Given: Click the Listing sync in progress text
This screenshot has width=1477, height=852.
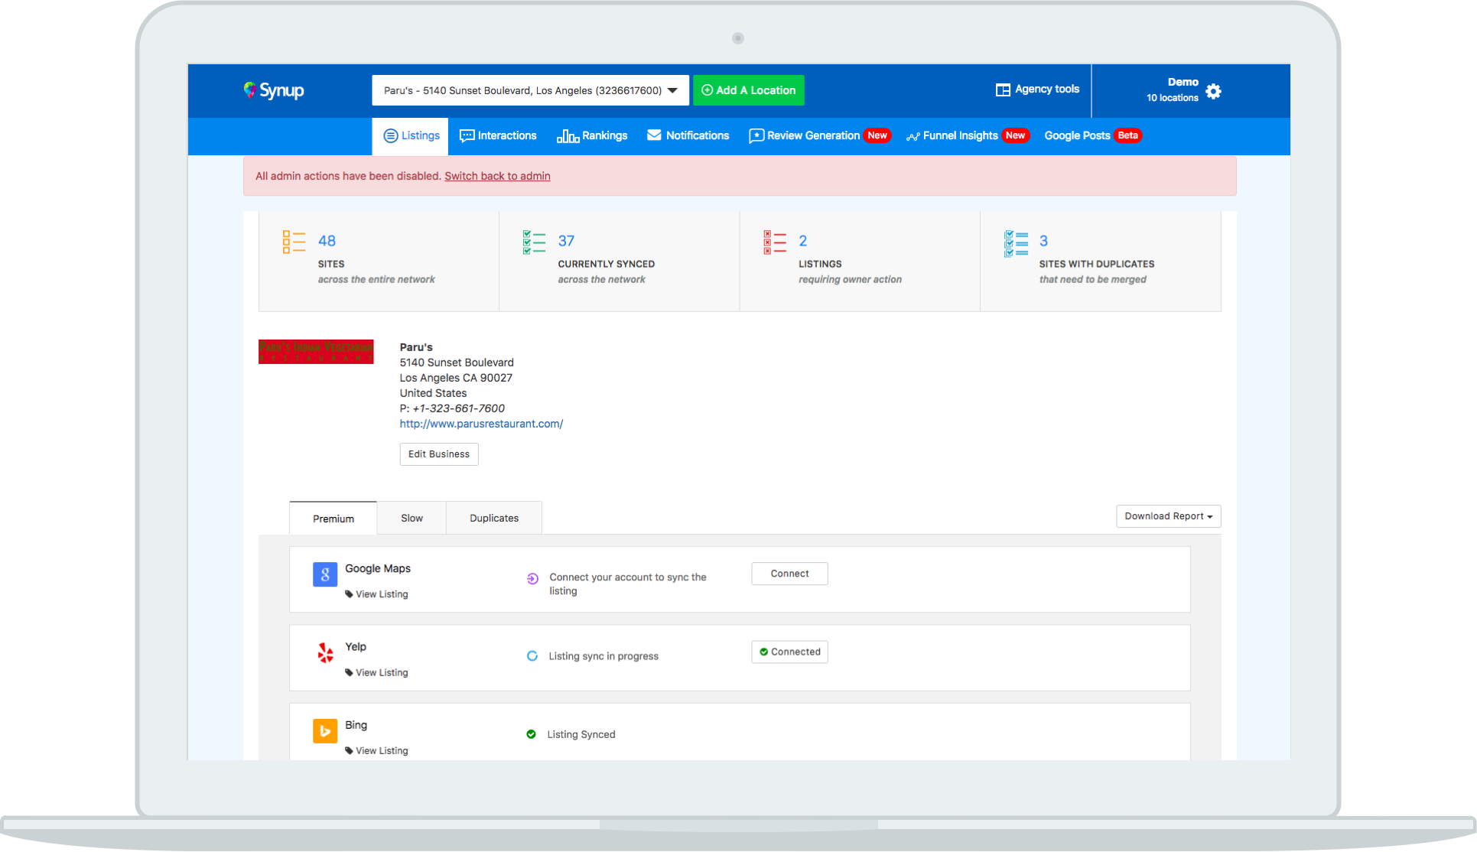Looking at the screenshot, I should (x=603, y=656).
